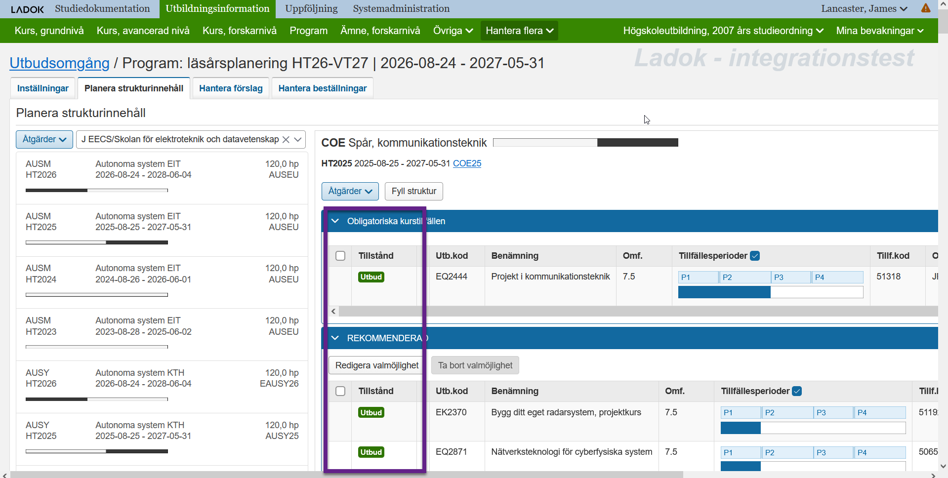Click Utbud status badge for EK2370
948x478 pixels.
pos(371,413)
